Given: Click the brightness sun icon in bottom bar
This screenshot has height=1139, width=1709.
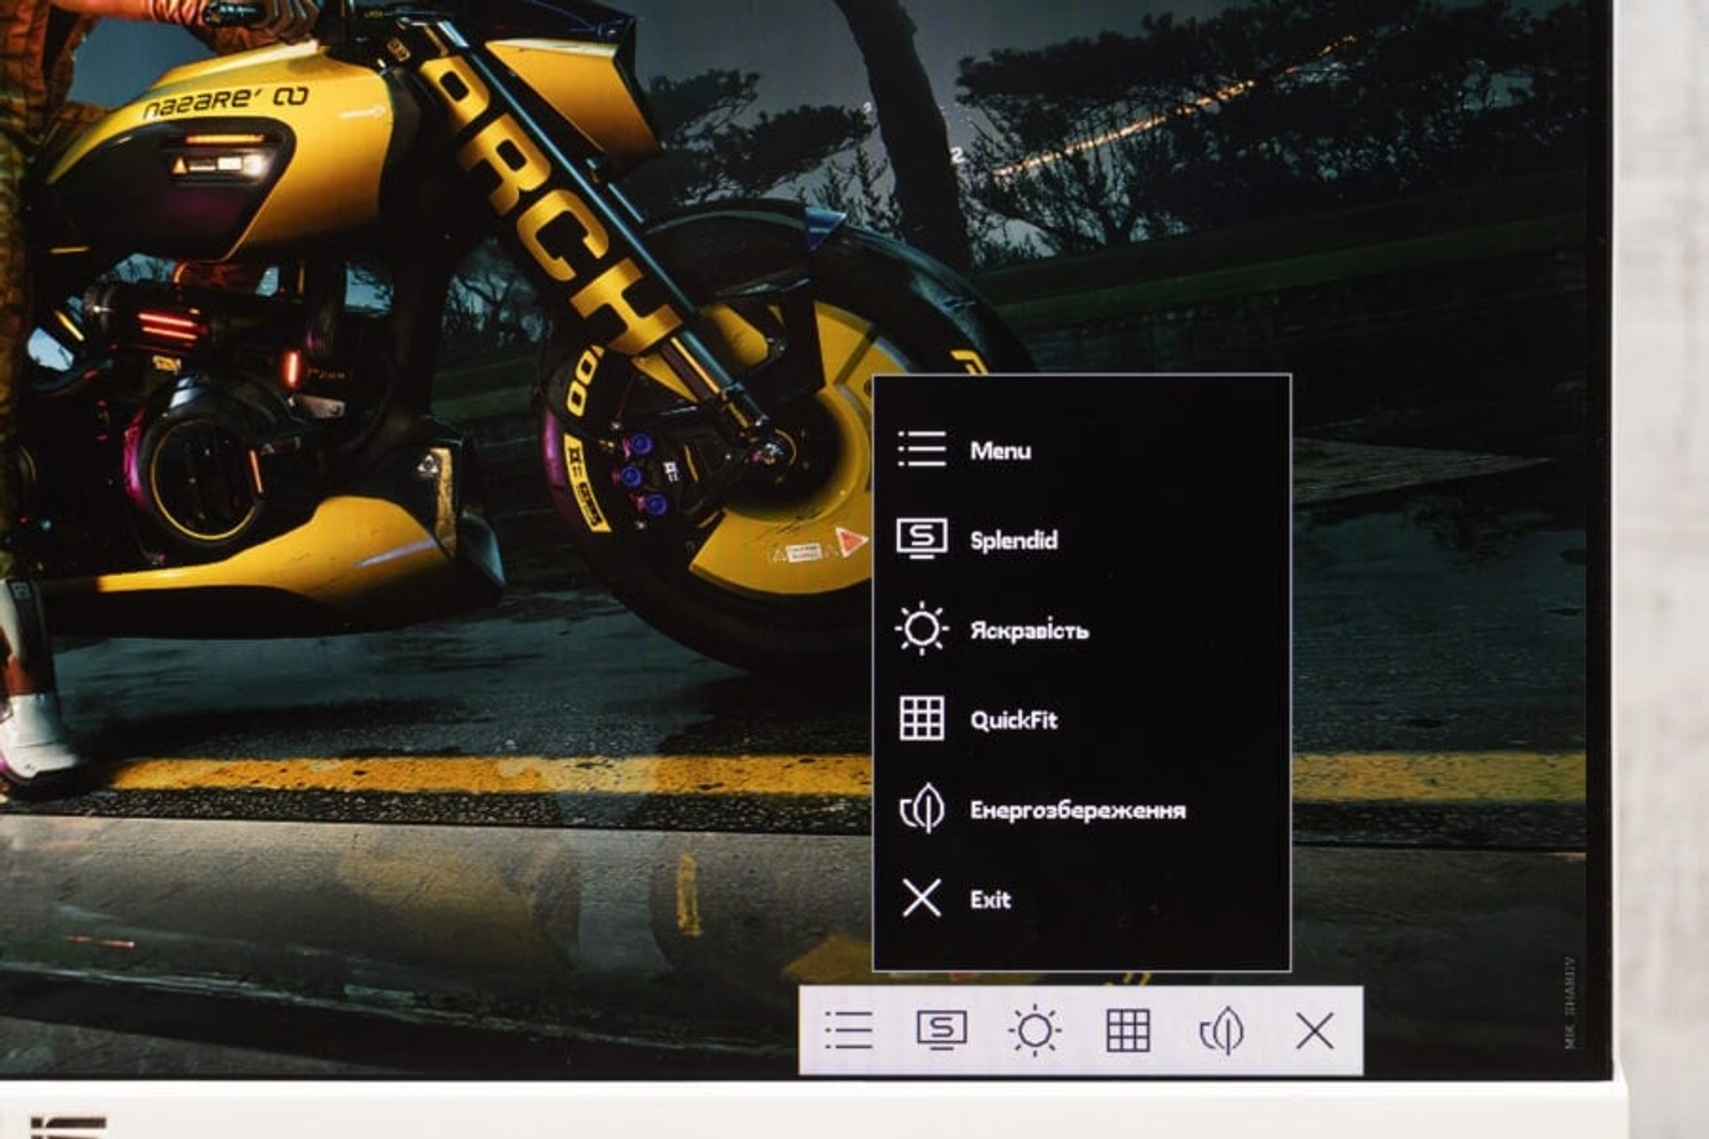Looking at the screenshot, I should click(1035, 1031).
